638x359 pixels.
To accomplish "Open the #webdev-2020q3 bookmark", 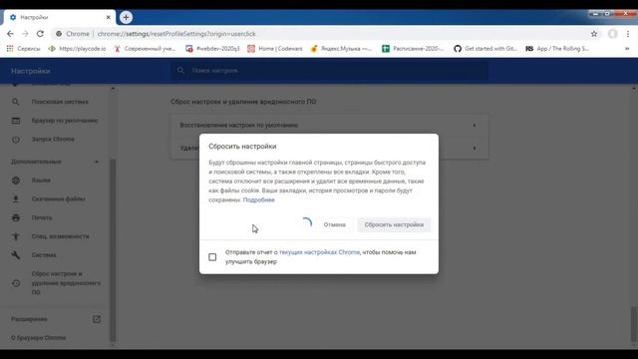I will click(212, 49).
